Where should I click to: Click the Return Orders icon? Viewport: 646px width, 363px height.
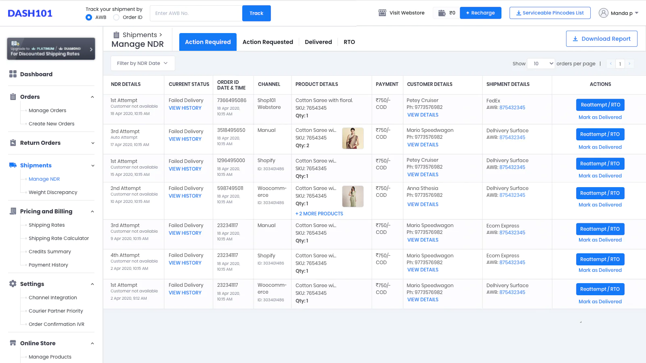tap(13, 143)
